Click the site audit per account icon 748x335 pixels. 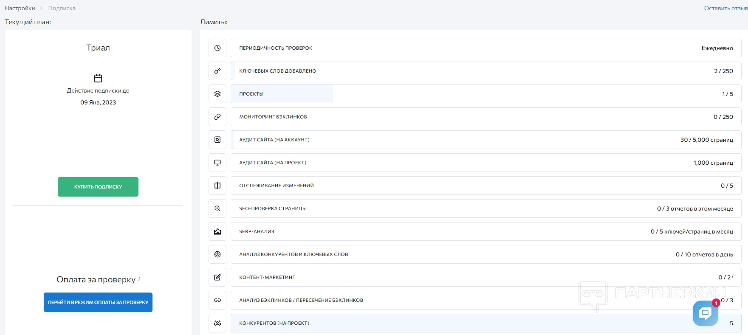pyautogui.click(x=217, y=140)
